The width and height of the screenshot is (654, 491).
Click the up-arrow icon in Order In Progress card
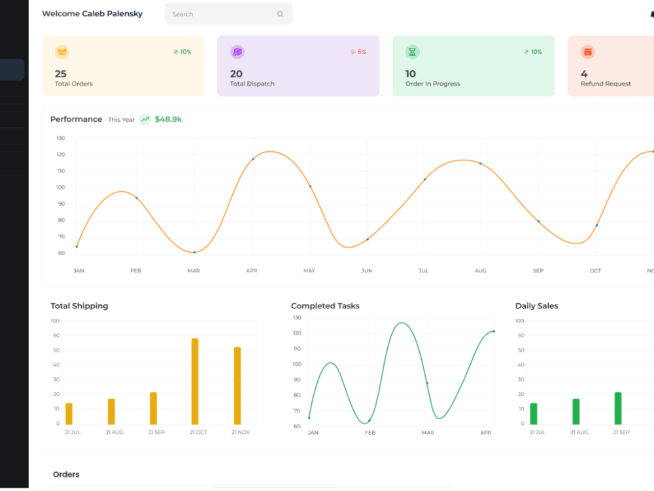pos(526,52)
